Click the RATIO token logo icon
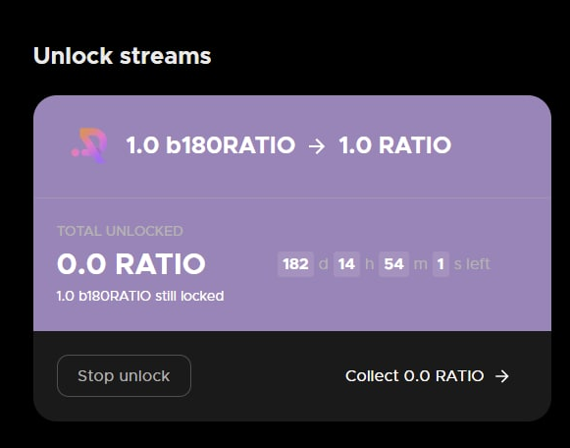Viewport: 570px width, 448px height. pos(89,145)
